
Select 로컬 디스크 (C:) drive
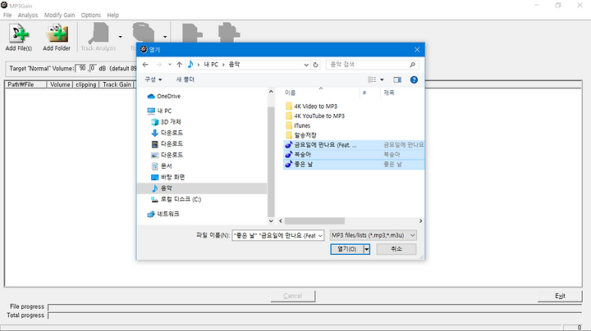tap(176, 199)
